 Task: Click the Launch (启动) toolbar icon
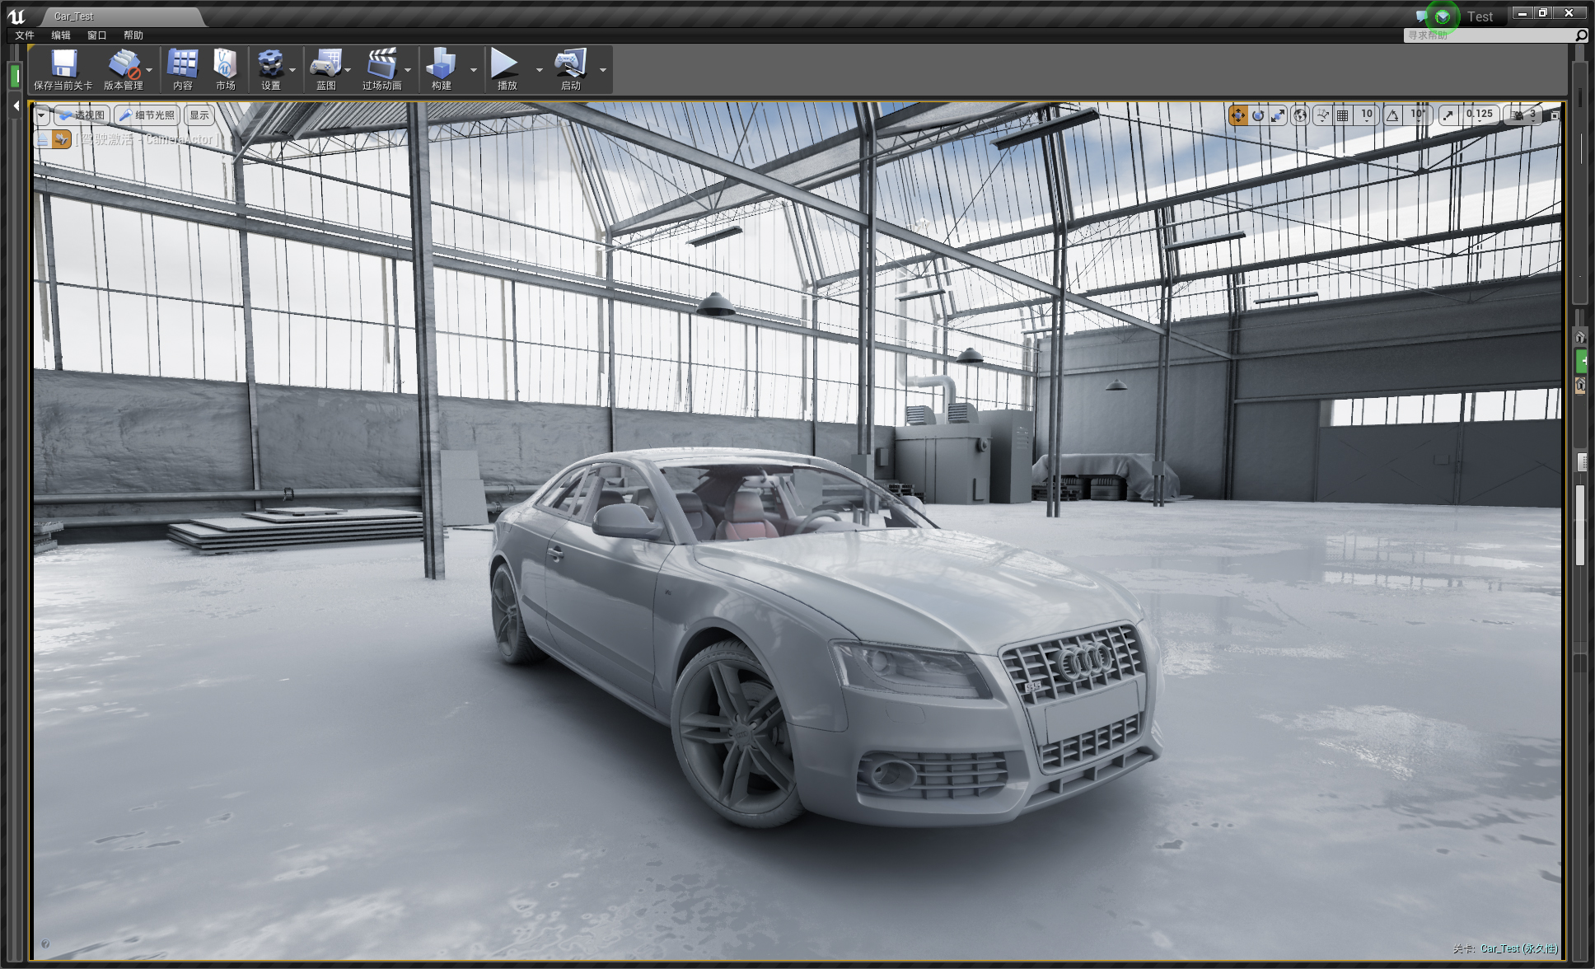(570, 65)
